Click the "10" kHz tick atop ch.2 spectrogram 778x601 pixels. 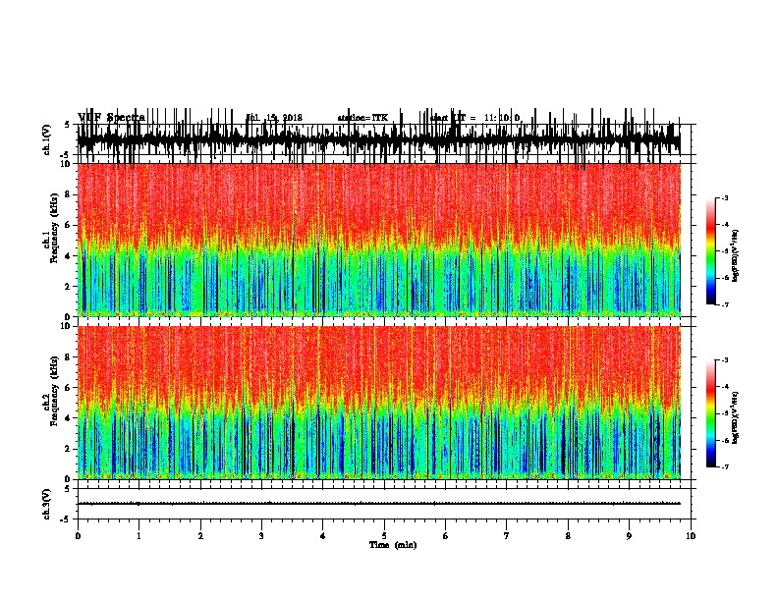pos(66,326)
